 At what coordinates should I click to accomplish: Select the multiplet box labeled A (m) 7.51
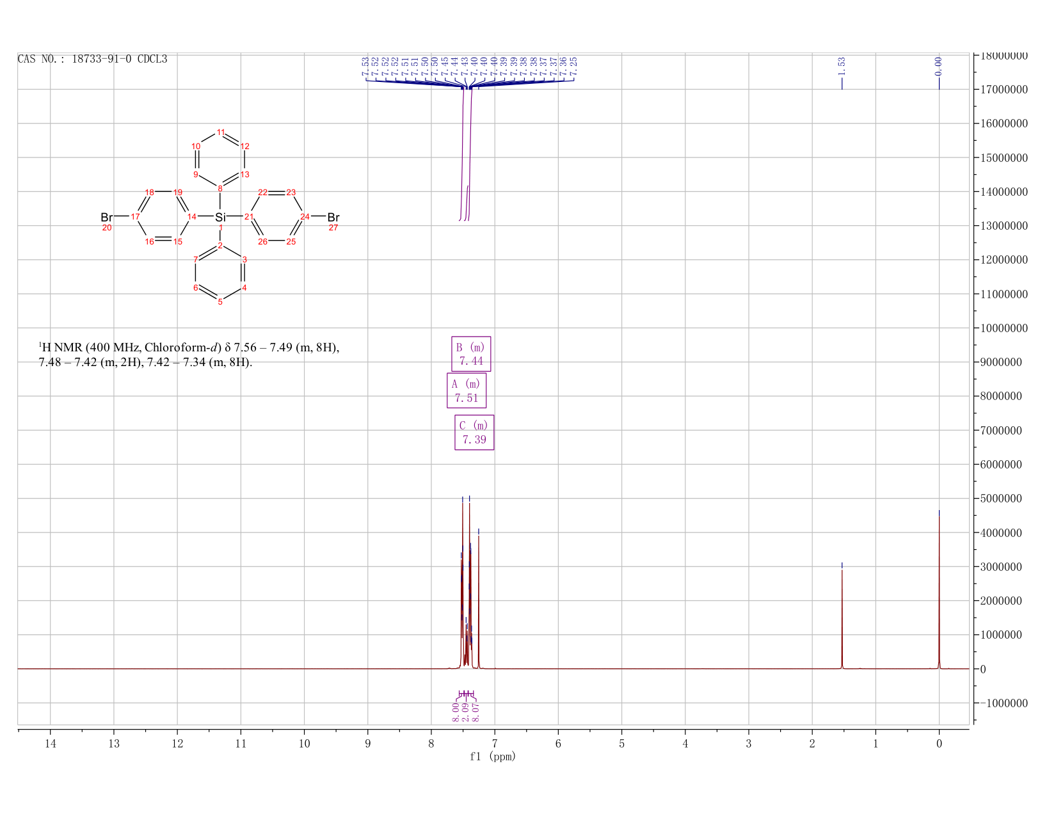point(467,390)
